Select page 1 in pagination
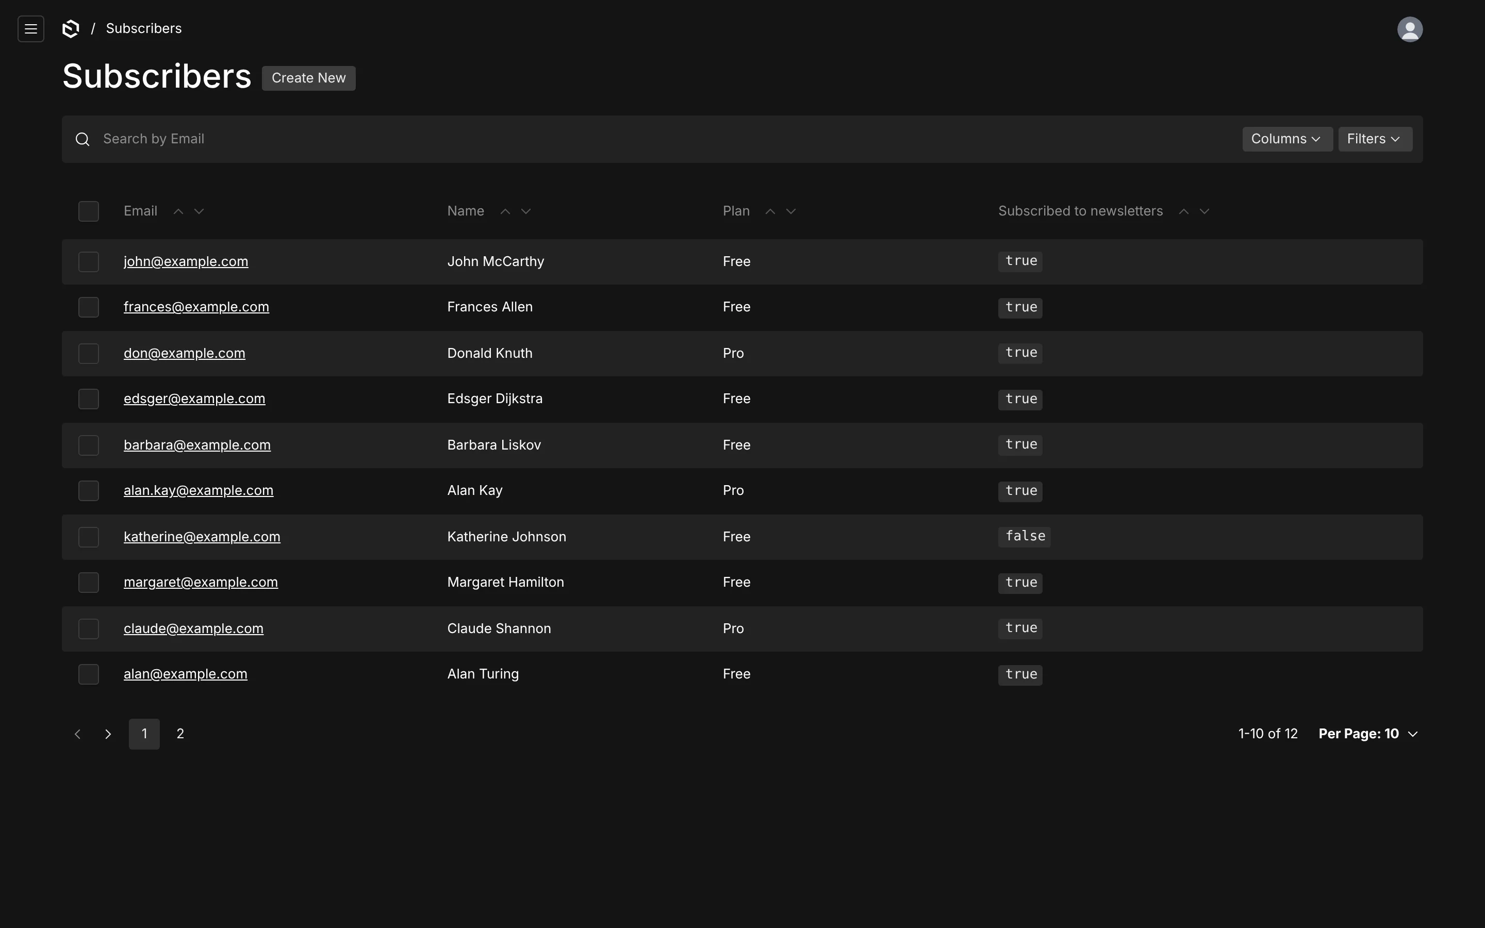This screenshot has height=928, width=1485. (x=144, y=734)
